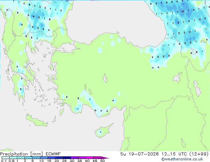Click the value '1' over Cyprus

[x=101, y=132]
